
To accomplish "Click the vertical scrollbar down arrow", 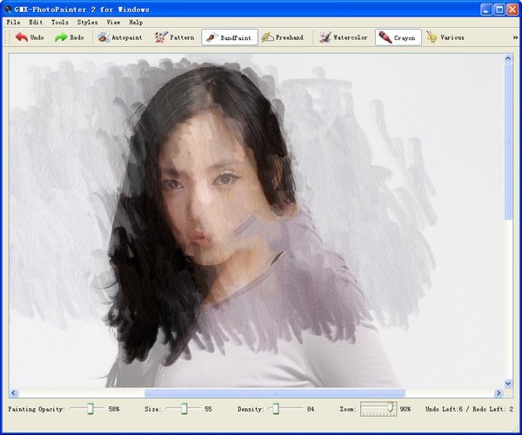I will pyautogui.click(x=508, y=383).
